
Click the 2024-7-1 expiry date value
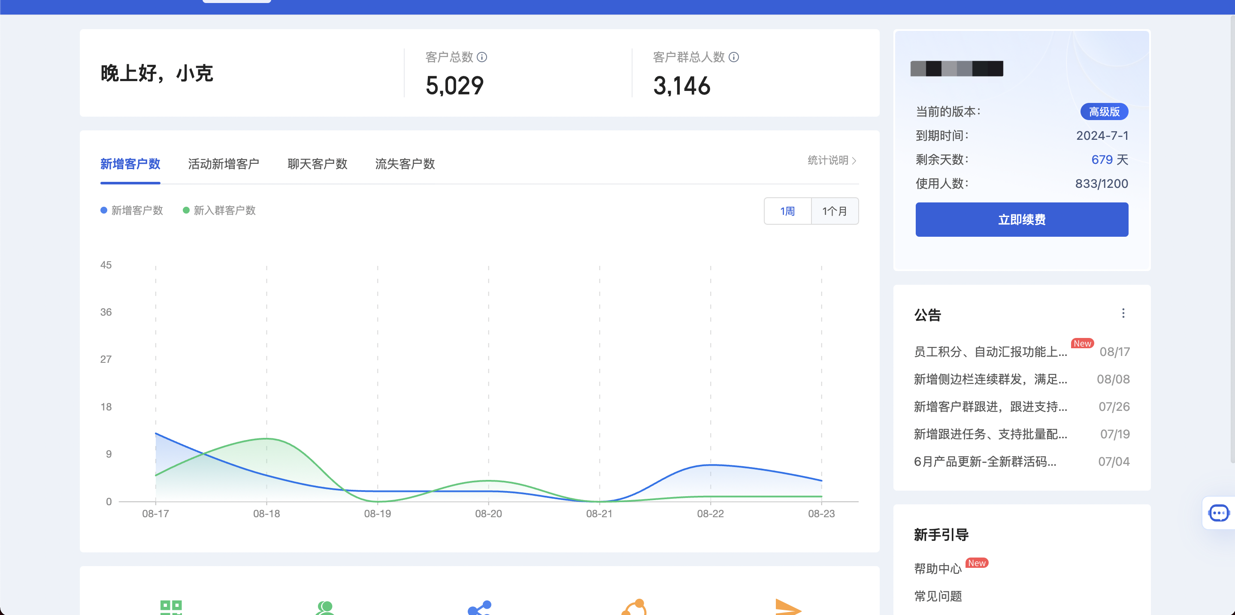coord(1102,136)
